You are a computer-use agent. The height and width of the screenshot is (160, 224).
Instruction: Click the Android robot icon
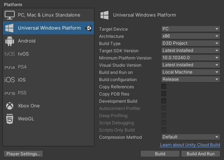(10, 41)
